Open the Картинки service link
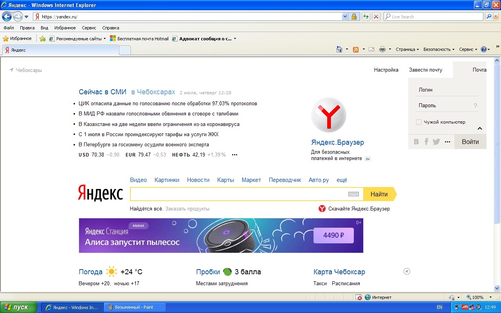Screen dimensions: 501x313 click(167, 180)
